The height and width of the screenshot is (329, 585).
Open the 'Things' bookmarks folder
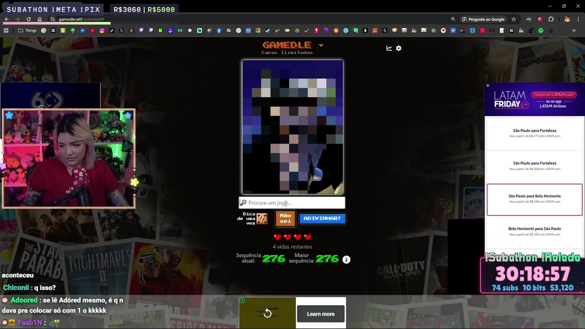tap(27, 31)
